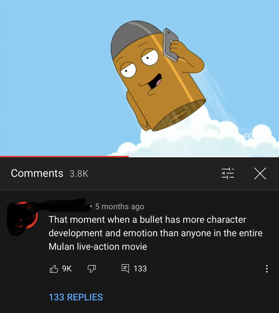Viewport: 279px width, 313px height.
Task: Expand the 133 REPLIES thread
Action: coord(76,297)
